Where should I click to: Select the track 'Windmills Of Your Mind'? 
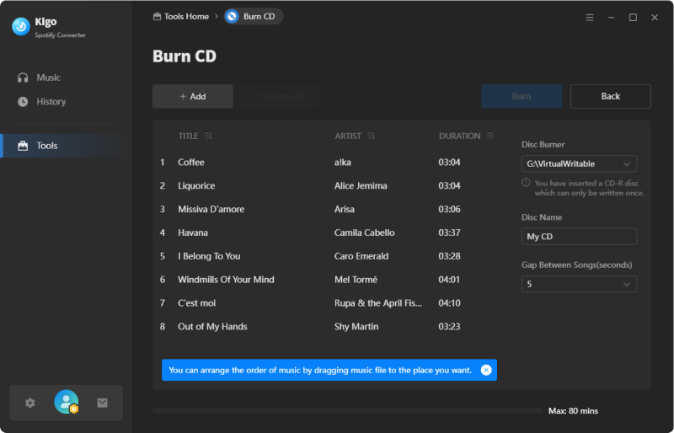pyautogui.click(x=226, y=280)
